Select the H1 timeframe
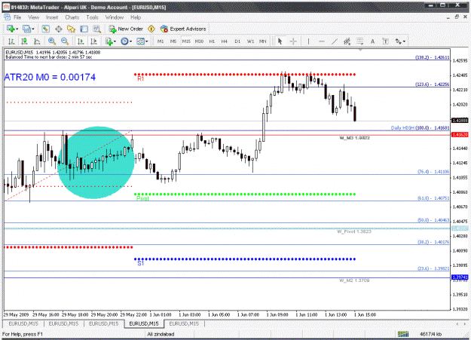This screenshot has height=340, width=471. tap(212, 41)
